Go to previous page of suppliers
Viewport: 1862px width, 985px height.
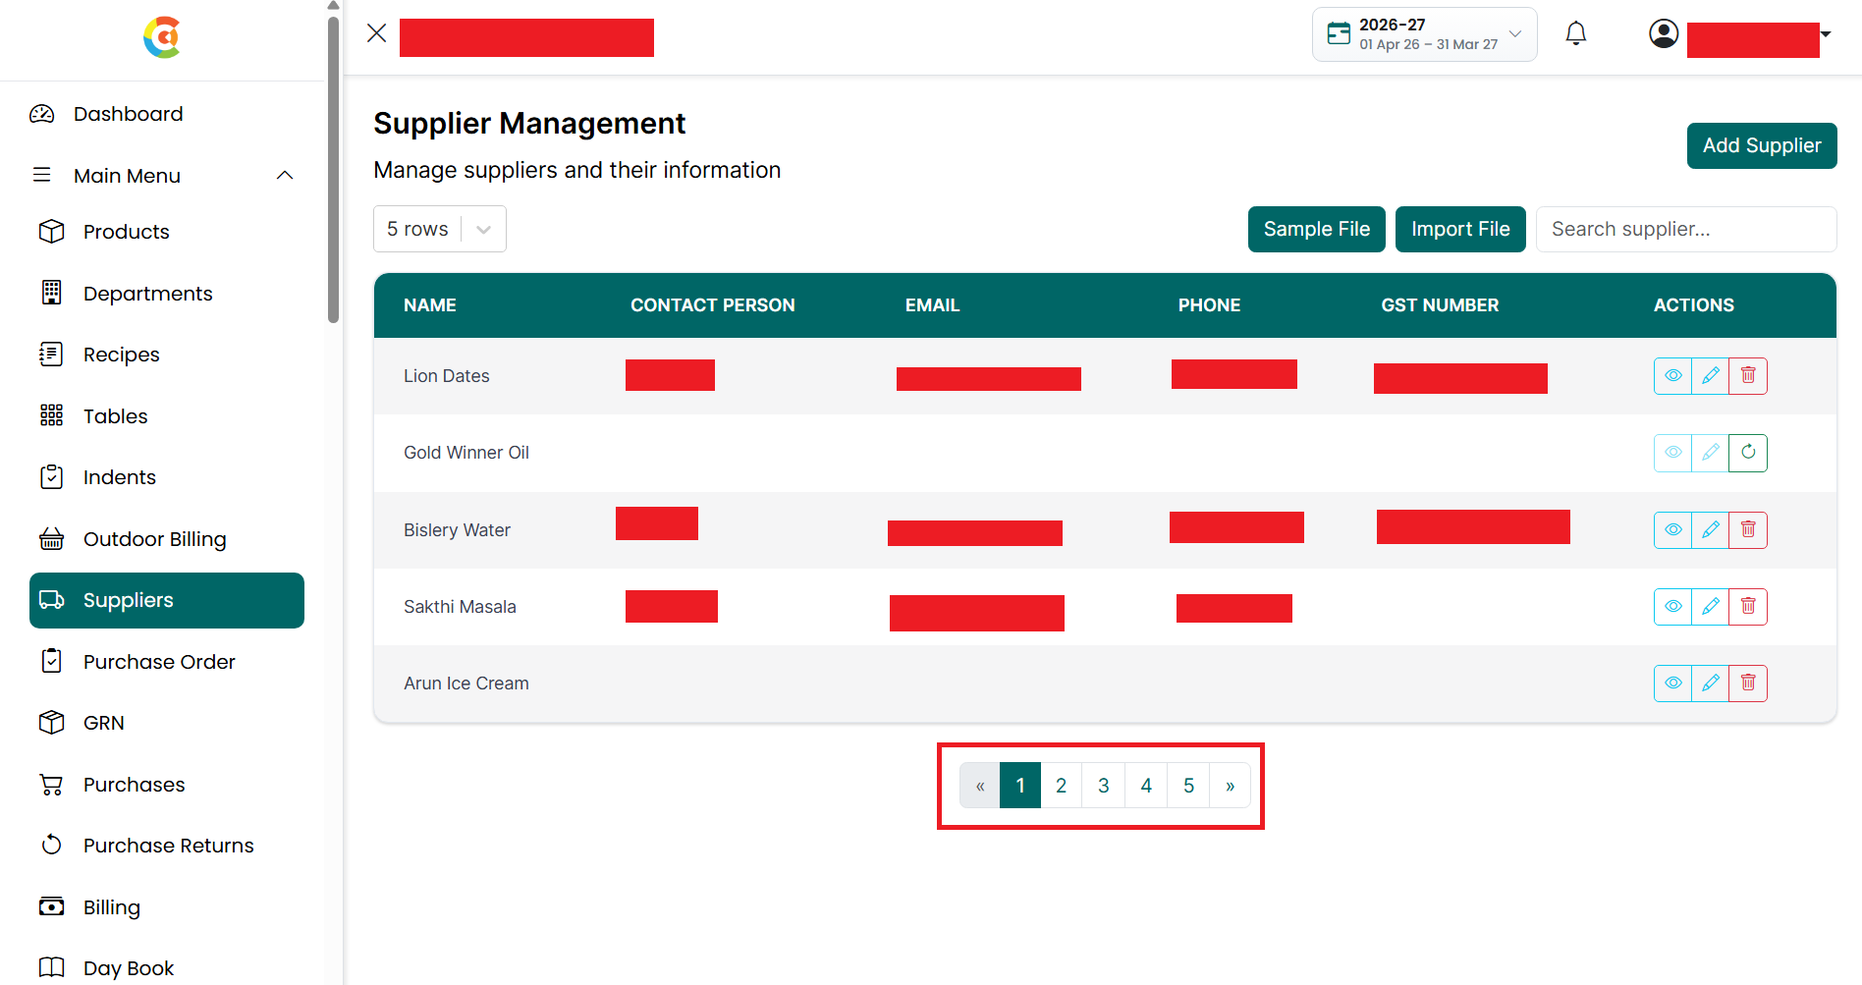tap(980, 786)
